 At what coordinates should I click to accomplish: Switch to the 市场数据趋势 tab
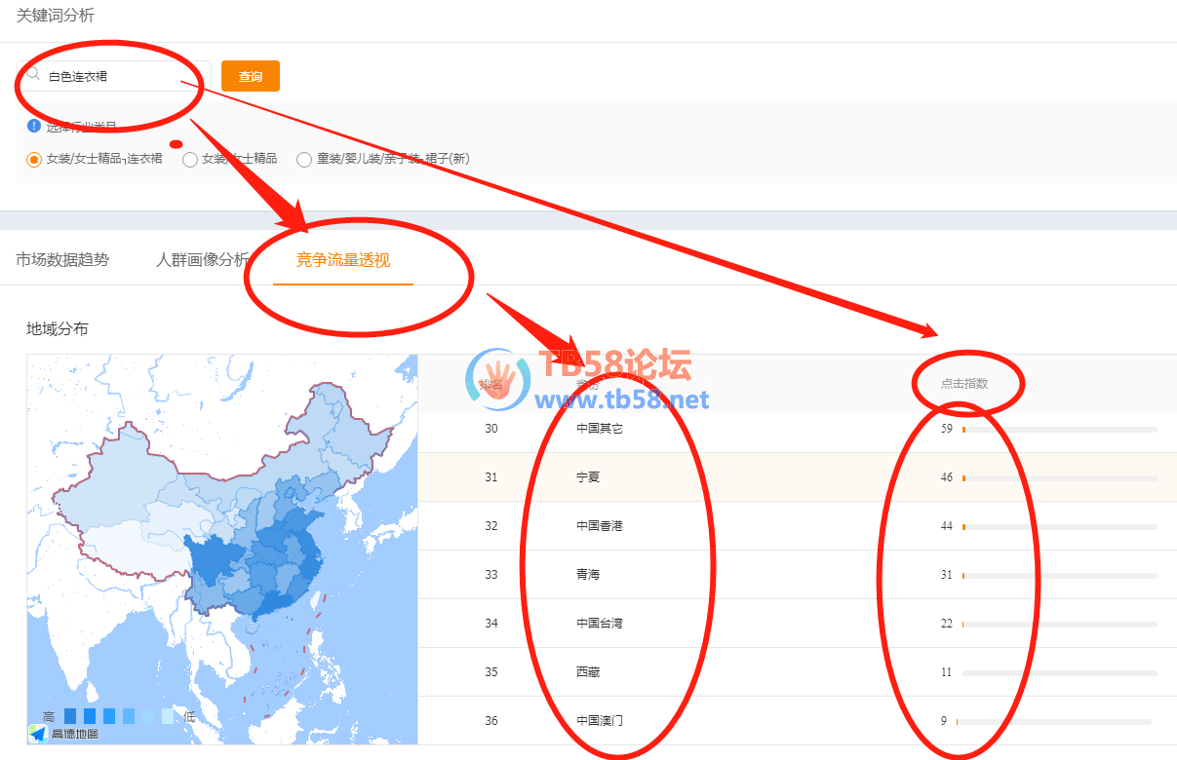[x=62, y=260]
